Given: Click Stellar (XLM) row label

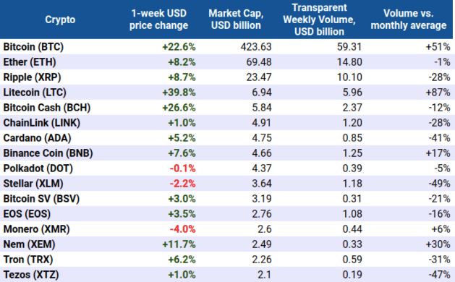Looking at the screenshot, I should (x=33, y=184).
